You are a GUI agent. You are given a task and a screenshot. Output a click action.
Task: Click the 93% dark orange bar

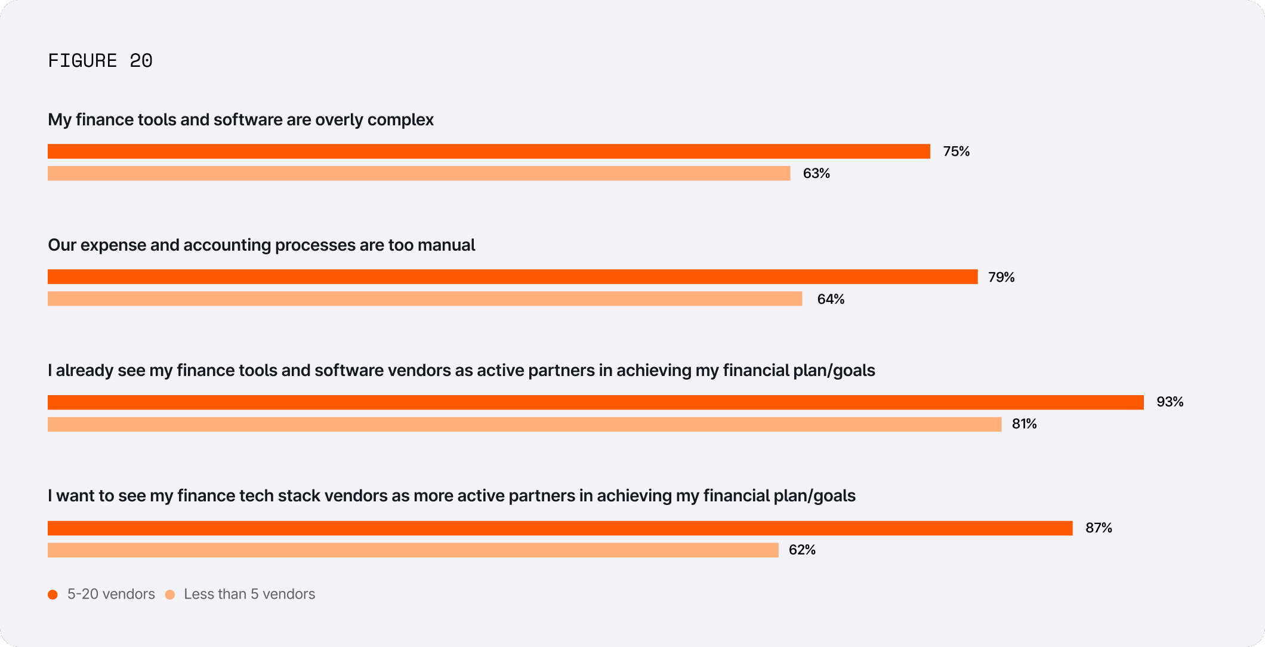point(596,402)
